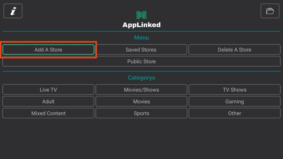The height and width of the screenshot is (159, 283).
Task: Open Movies/Shows category
Action: click(141, 90)
